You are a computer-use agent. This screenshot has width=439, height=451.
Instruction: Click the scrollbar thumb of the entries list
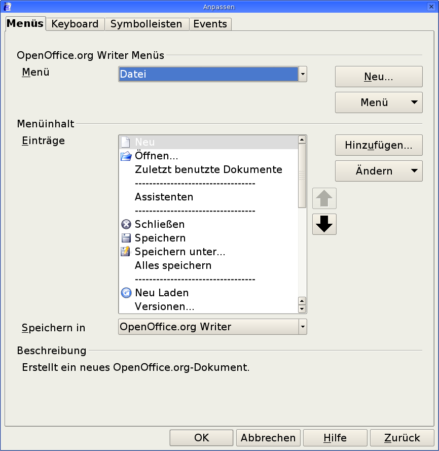(302, 176)
